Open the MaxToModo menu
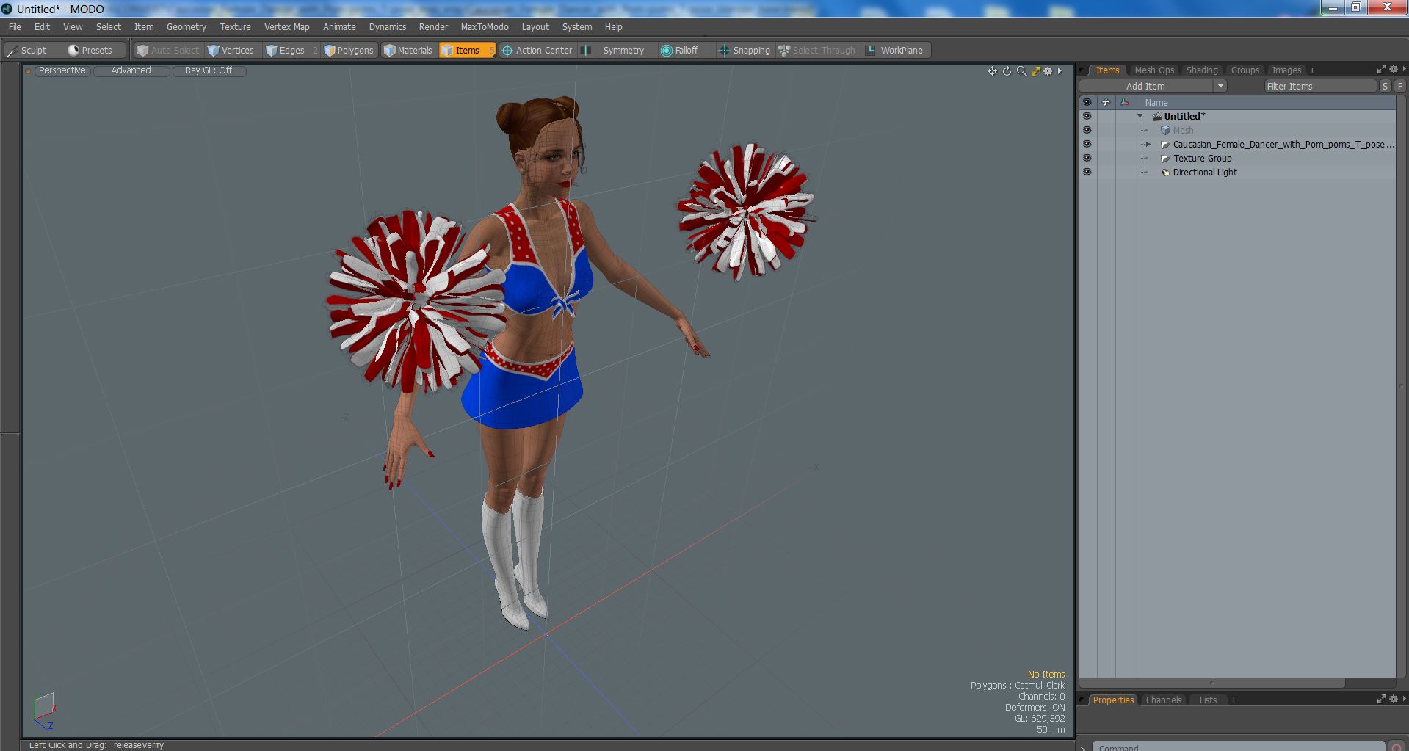This screenshot has height=751, width=1409. pyautogui.click(x=484, y=26)
